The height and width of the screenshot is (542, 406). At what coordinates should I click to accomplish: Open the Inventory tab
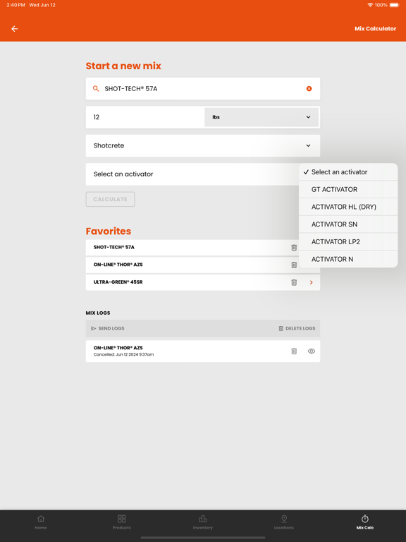click(x=203, y=522)
